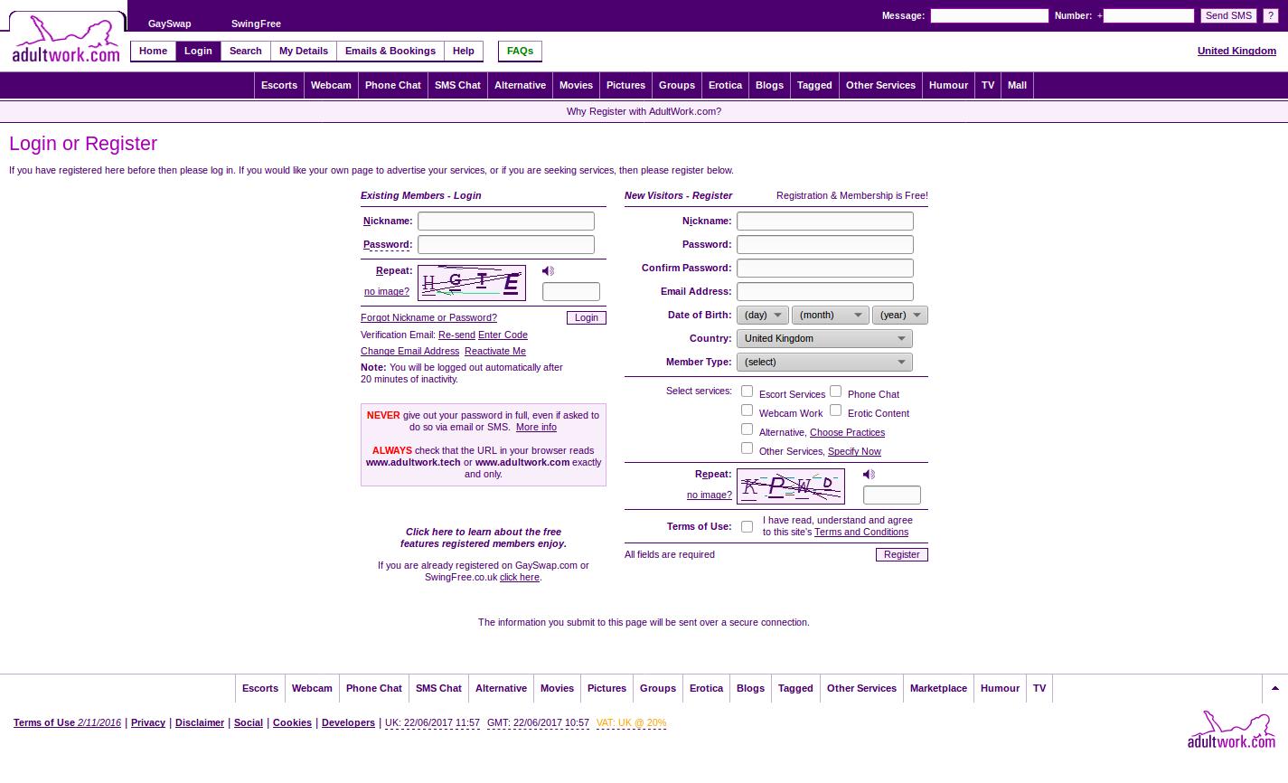Expand the Member Type dropdown
The image size is (1288, 783).
click(x=824, y=363)
